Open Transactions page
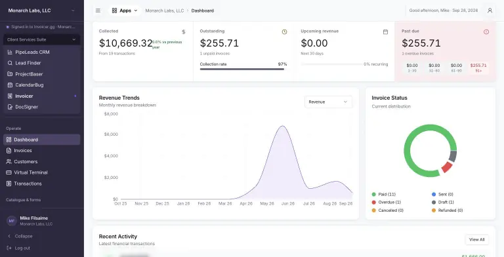 click(x=42, y=184)
